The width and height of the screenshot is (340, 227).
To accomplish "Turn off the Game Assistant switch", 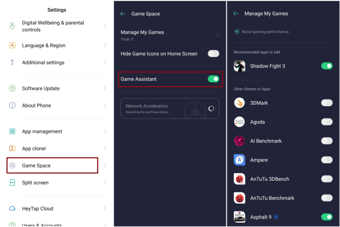I will point(214,79).
